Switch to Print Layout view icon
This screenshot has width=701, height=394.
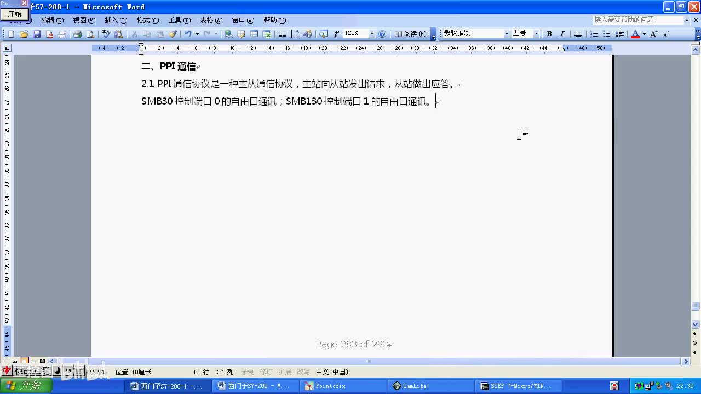point(24,361)
